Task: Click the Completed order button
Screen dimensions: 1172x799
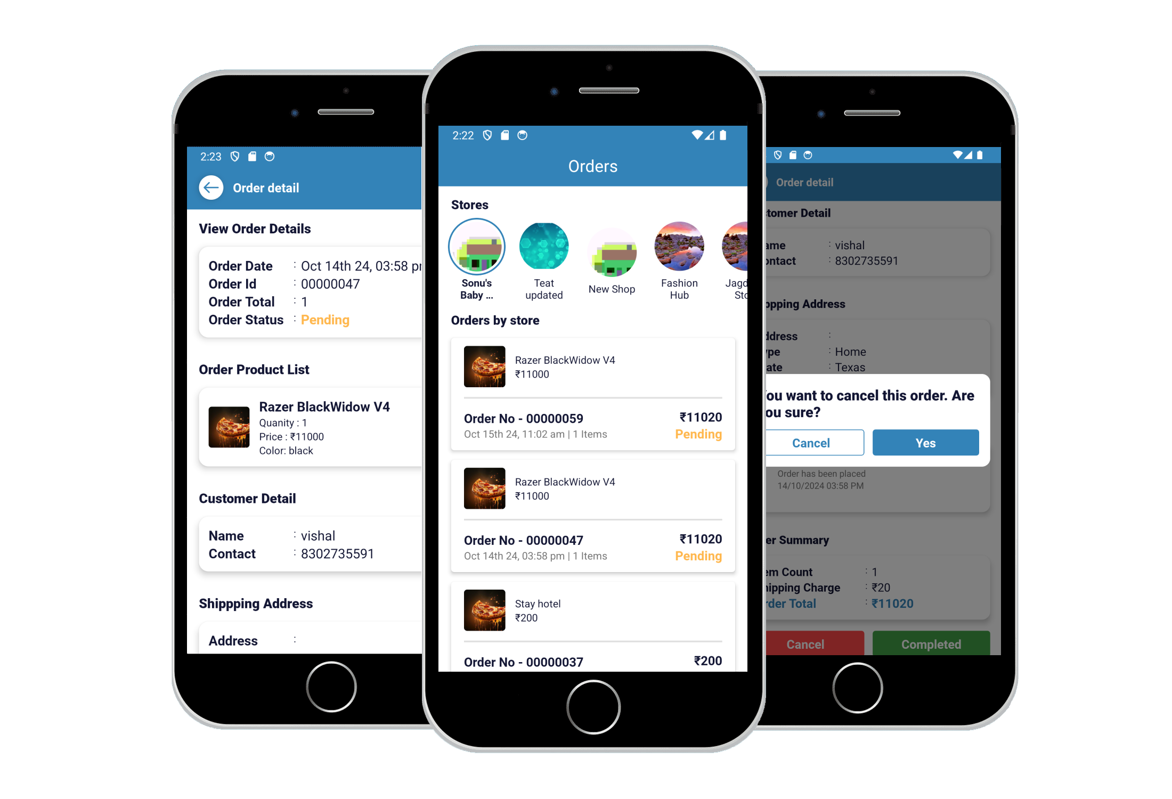Action: coord(930,644)
